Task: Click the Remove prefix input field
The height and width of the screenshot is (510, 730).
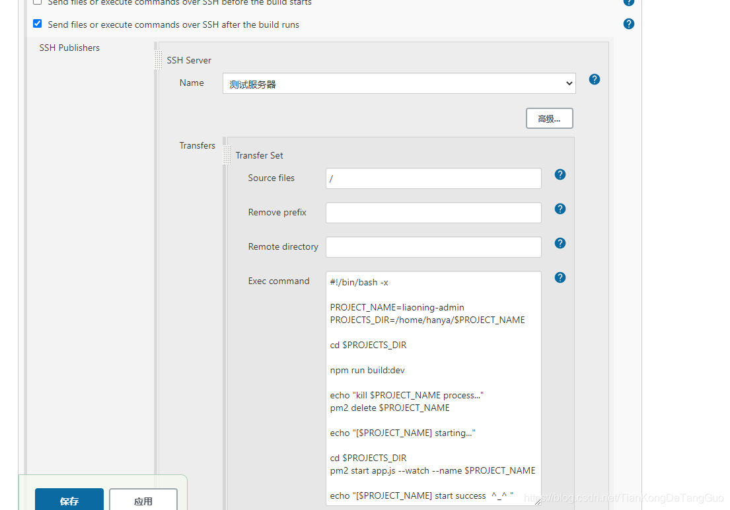Action: [x=433, y=213]
